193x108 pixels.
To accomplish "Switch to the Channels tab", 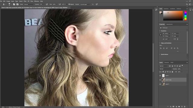I will [166, 62].
